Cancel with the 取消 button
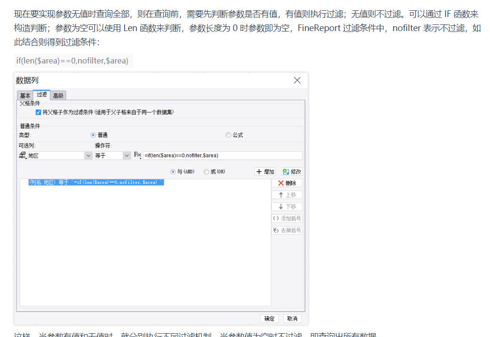The height and width of the screenshot is (337, 490). pyautogui.click(x=292, y=319)
